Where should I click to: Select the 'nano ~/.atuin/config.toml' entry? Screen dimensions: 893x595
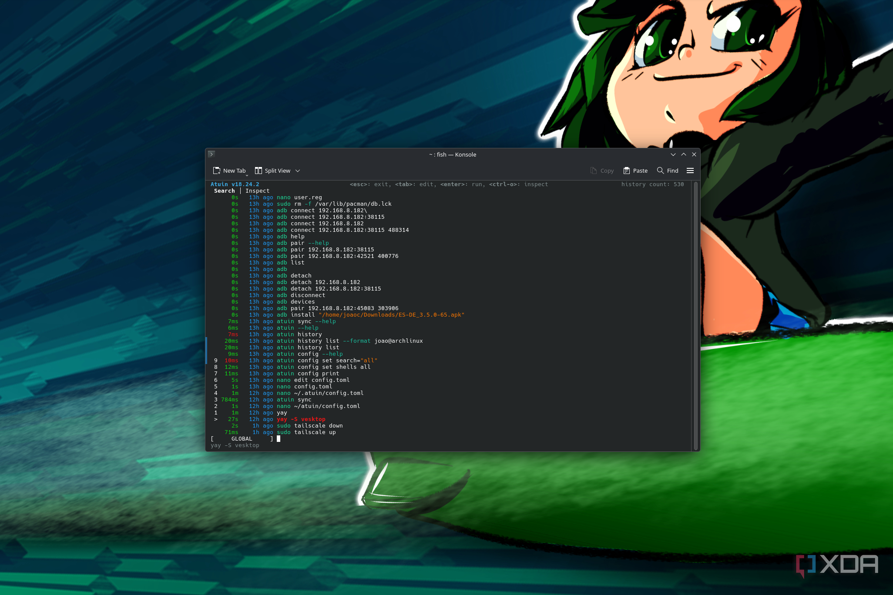[320, 393]
